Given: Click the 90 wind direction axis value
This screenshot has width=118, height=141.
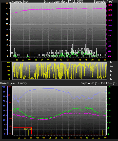Looking at the screenshot, I should (x=9, y=75).
